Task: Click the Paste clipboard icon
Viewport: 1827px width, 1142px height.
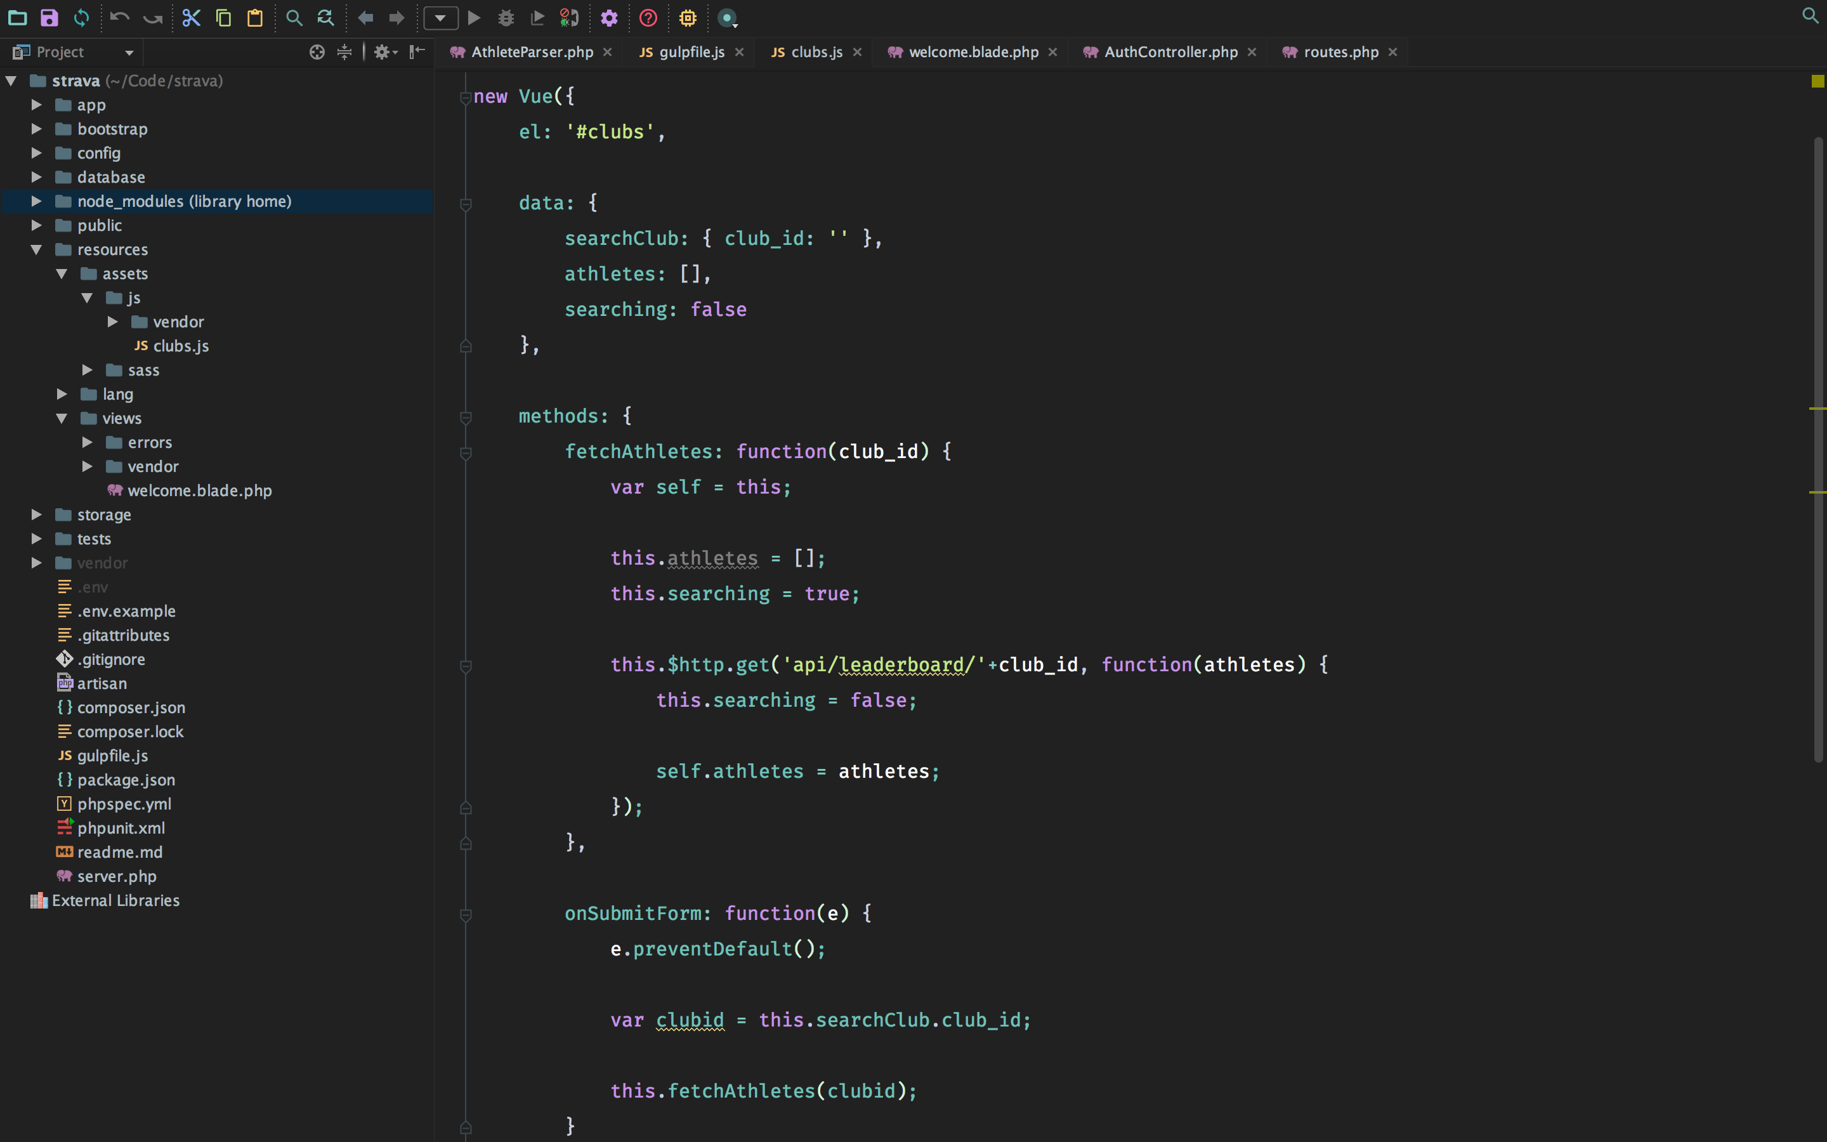Action: 255,17
